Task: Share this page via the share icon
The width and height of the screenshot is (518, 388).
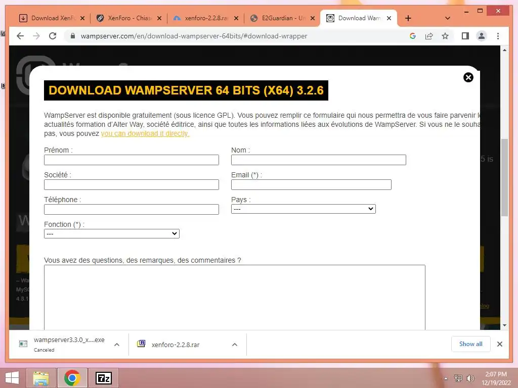Action: point(429,36)
